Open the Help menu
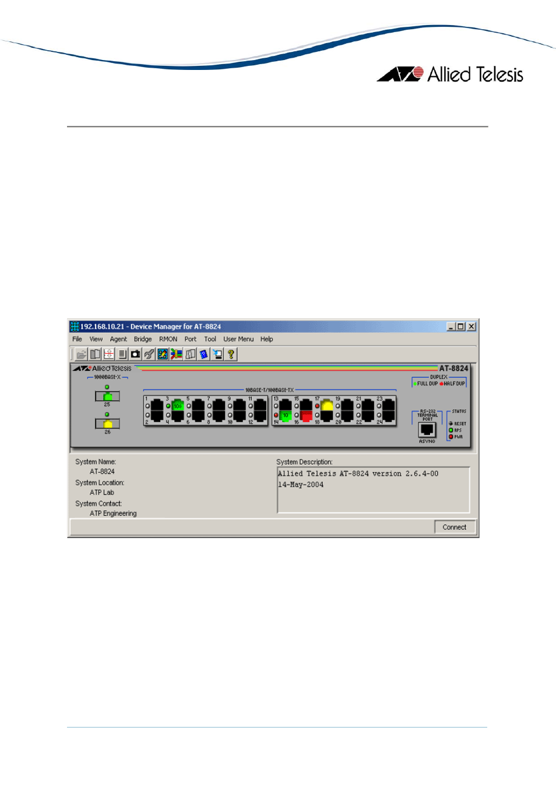This screenshot has width=556, height=787. 267,339
